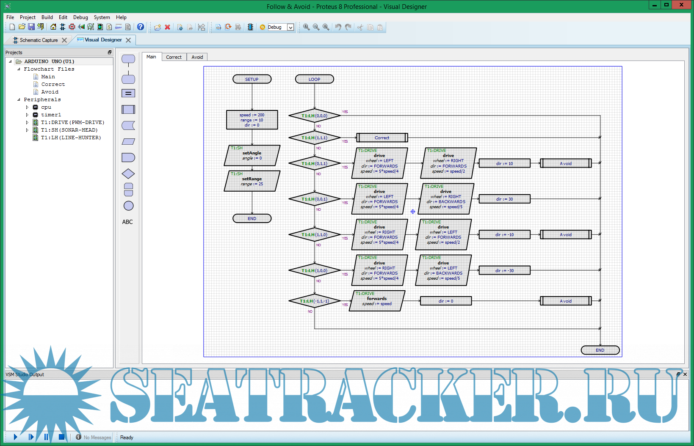Switch to the Avoid flowchart sheet tab
The height and width of the screenshot is (446, 694).
point(197,57)
